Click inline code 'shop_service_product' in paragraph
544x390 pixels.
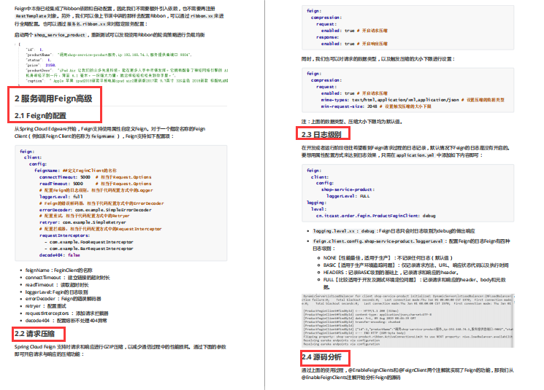[60, 35]
